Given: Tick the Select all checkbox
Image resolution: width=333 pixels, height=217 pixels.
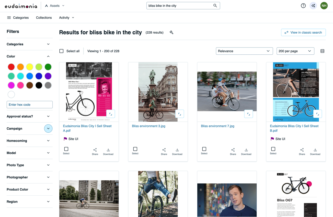Looking at the screenshot, I should click(x=61, y=51).
